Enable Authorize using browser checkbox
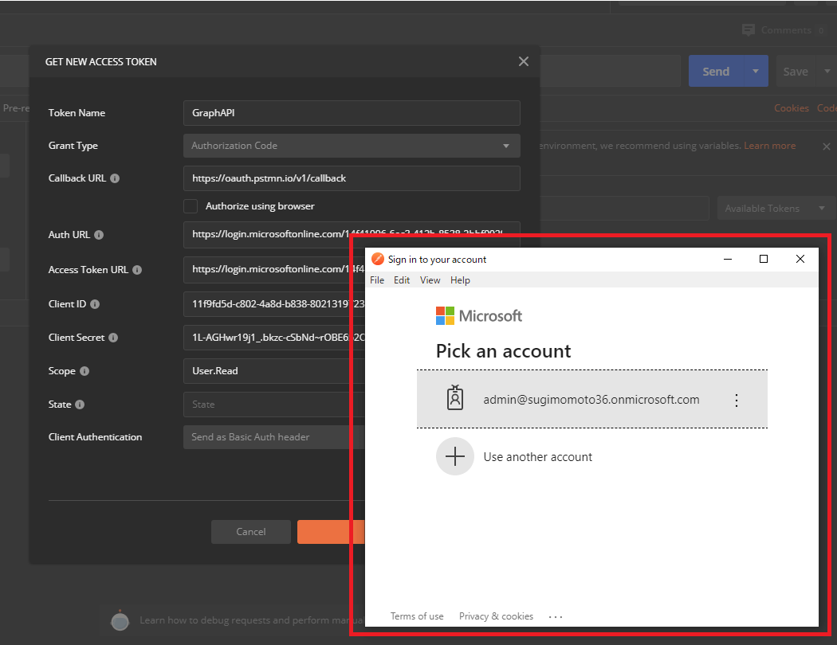 (x=191, y=206)
